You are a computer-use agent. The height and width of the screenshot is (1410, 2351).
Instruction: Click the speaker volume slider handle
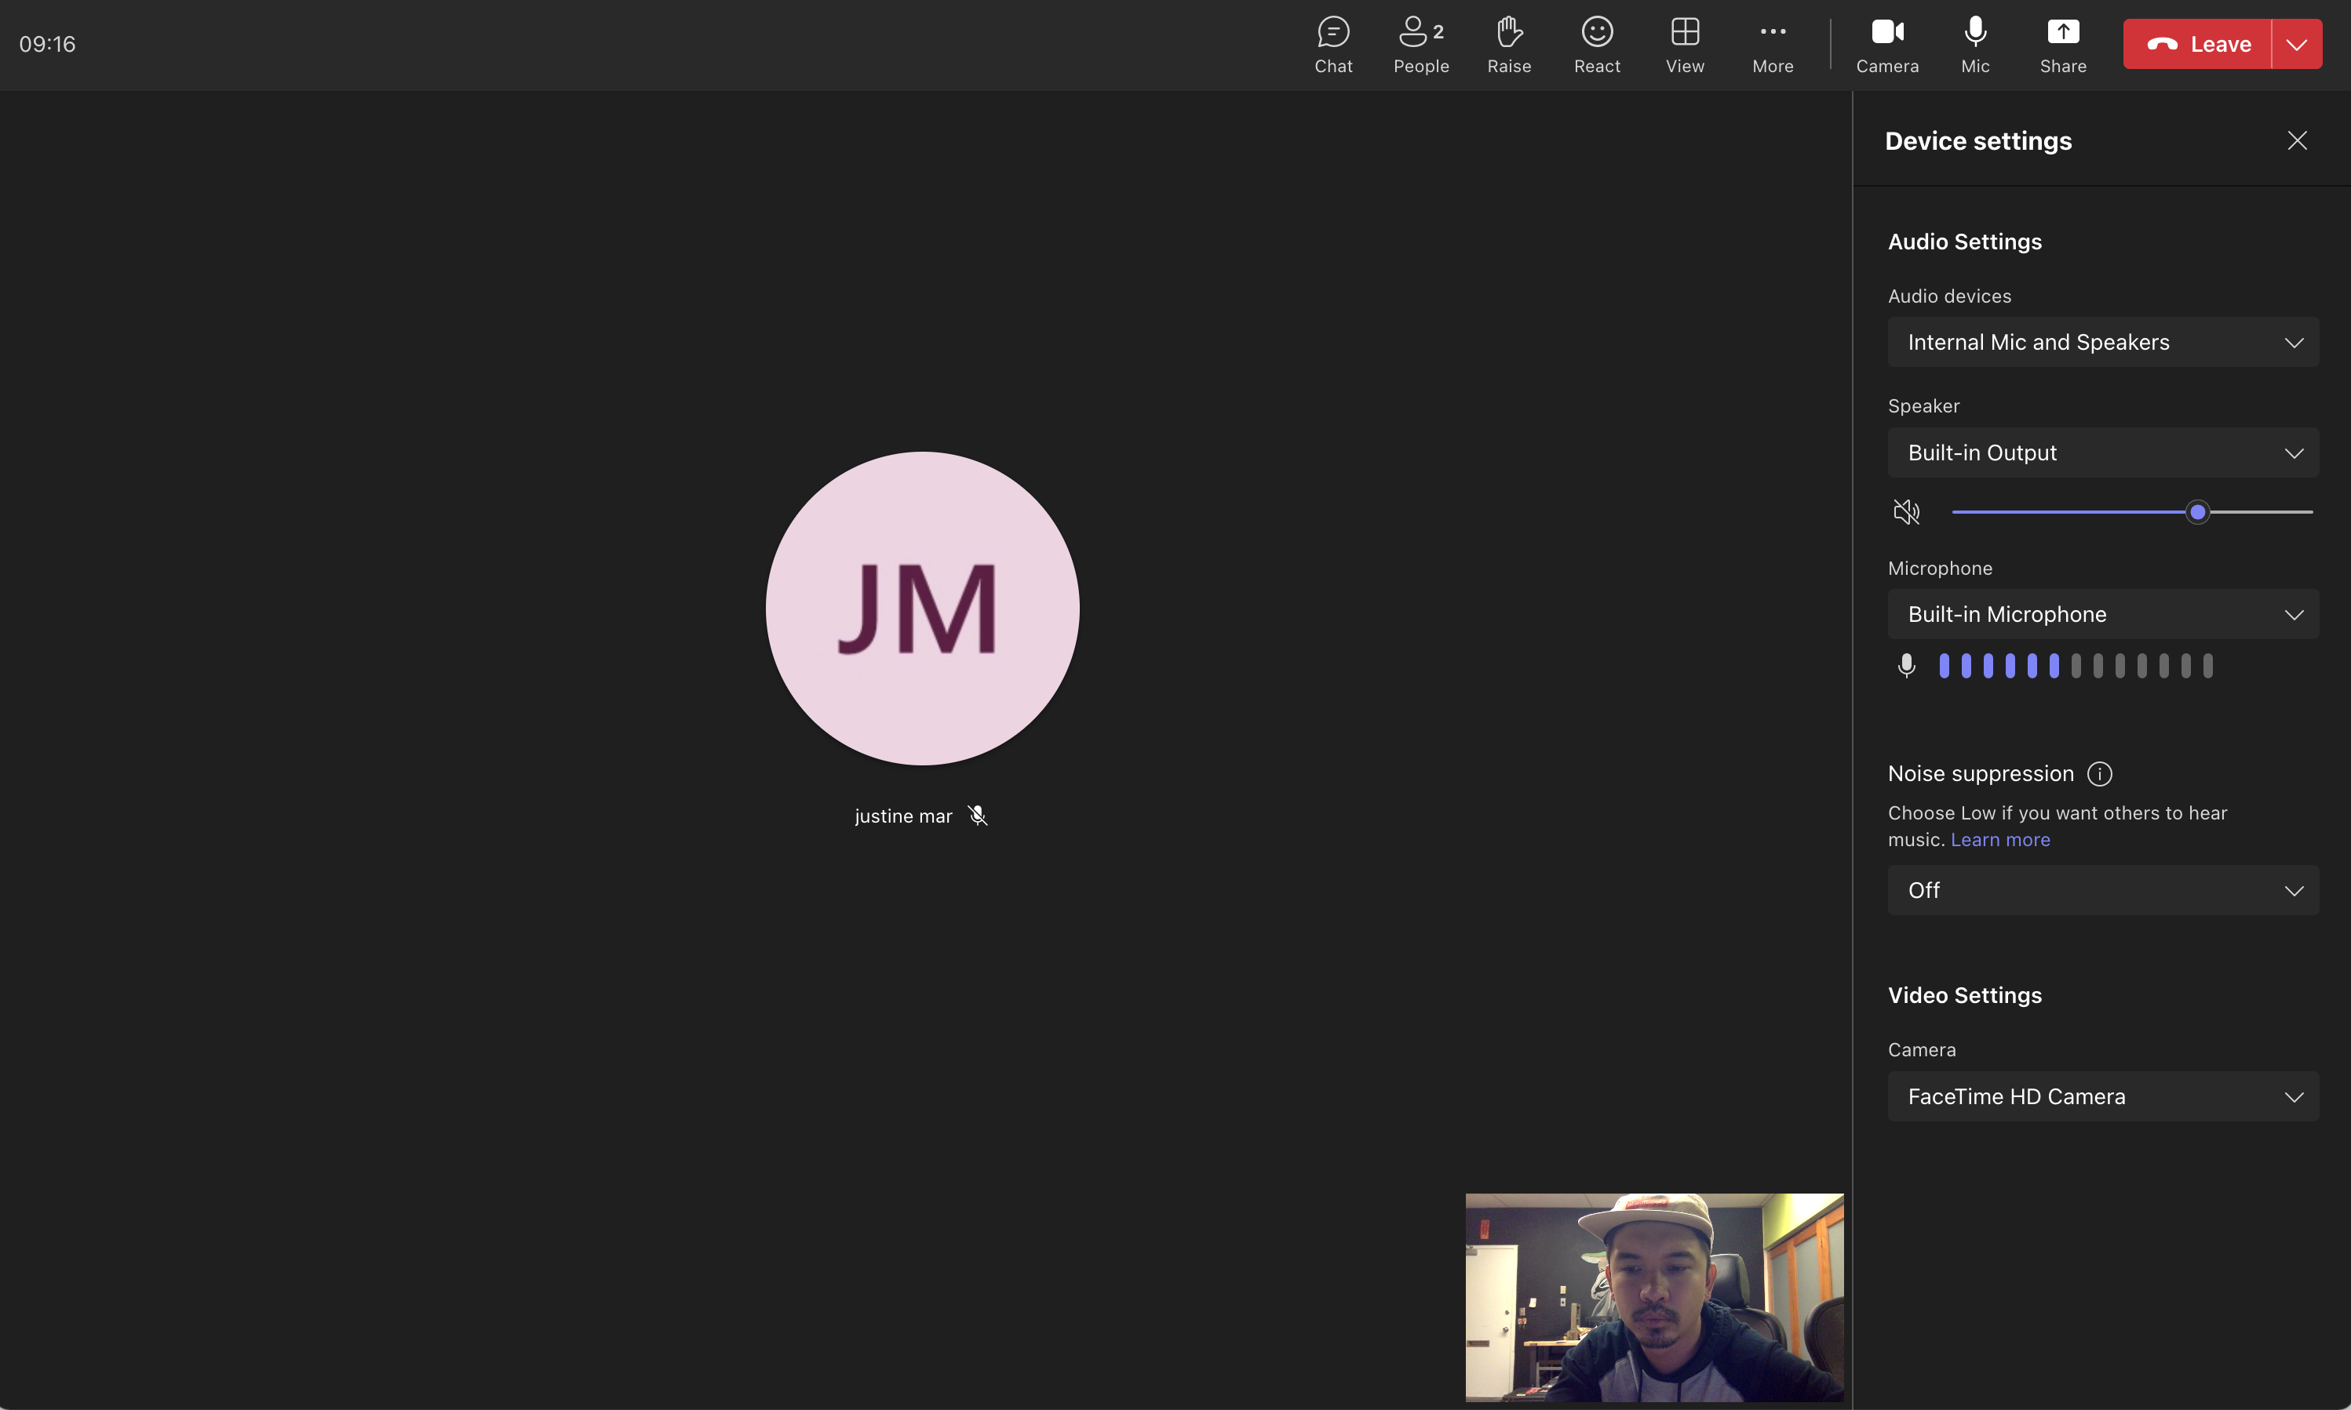tap(2197, 512)
